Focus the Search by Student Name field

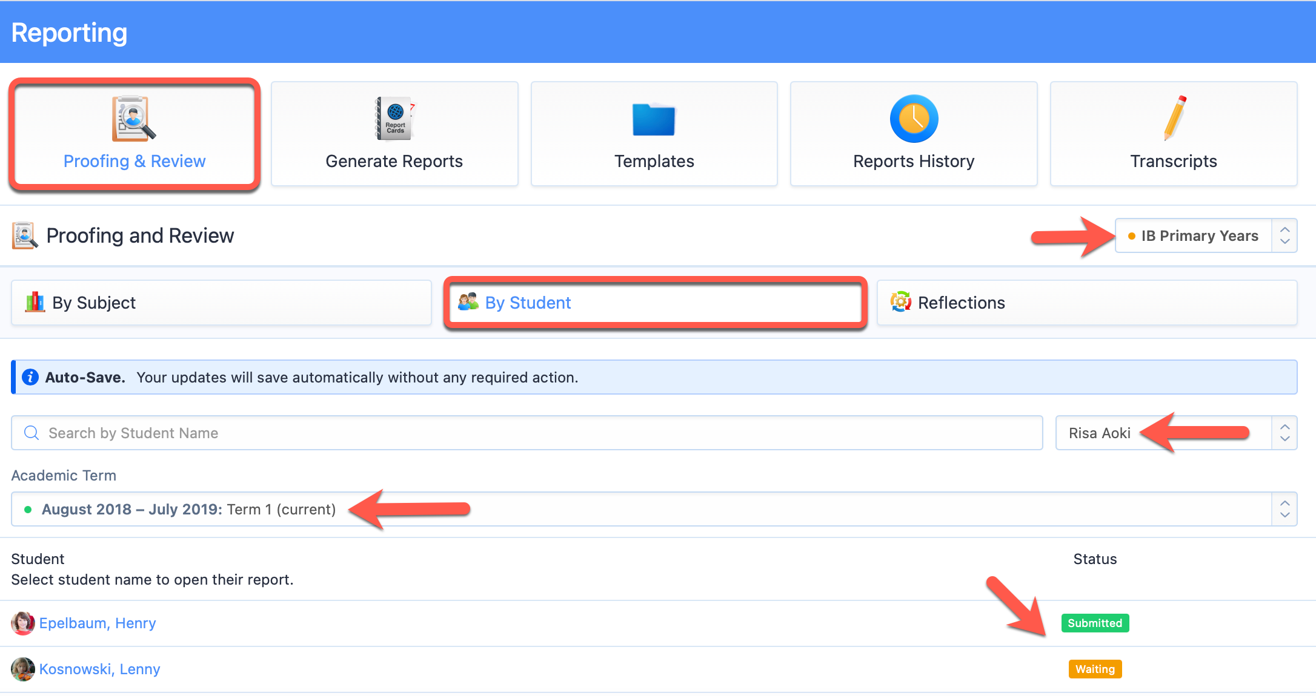(527, 433)
